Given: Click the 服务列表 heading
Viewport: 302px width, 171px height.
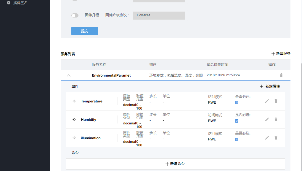Looking at the screenshot, I should click(68, 54).
